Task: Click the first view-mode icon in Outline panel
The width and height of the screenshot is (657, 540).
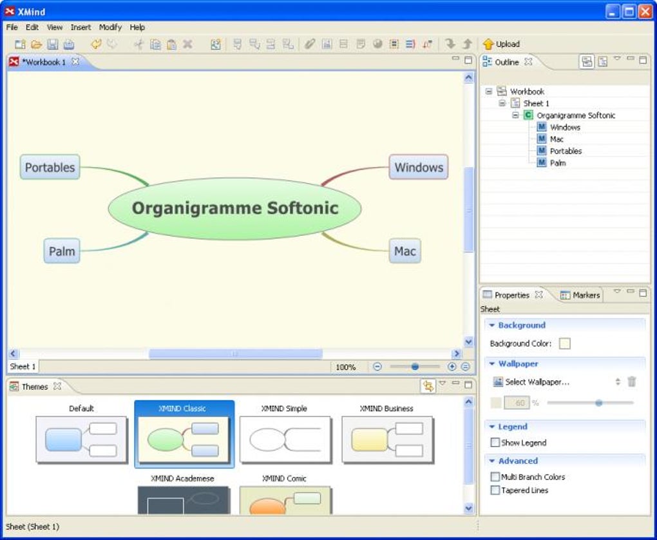Action: click(x=587, y=62)
